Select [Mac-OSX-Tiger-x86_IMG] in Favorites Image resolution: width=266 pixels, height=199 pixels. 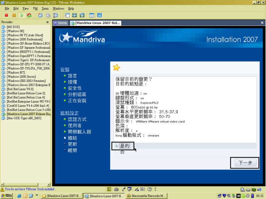click(24, 118)
